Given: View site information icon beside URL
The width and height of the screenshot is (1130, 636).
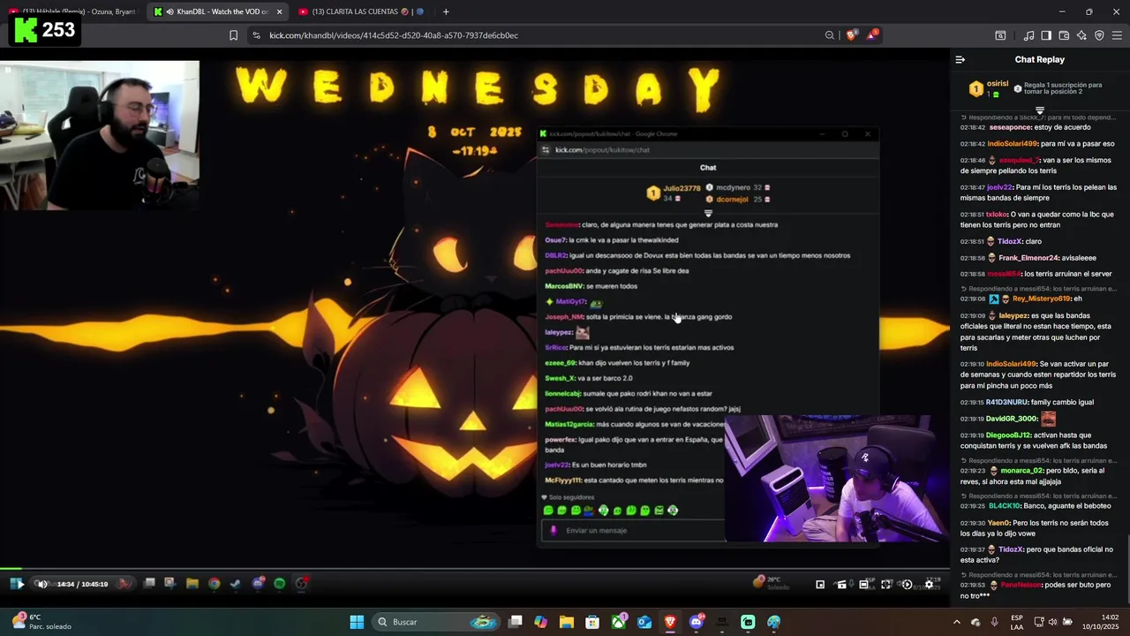Looking at the screenshot, I should tap(256, 35).
